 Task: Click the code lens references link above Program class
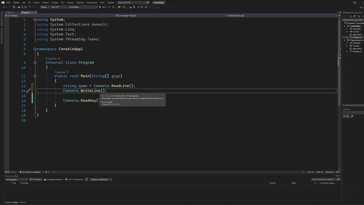pyautogui.click(x=52, y=58)
